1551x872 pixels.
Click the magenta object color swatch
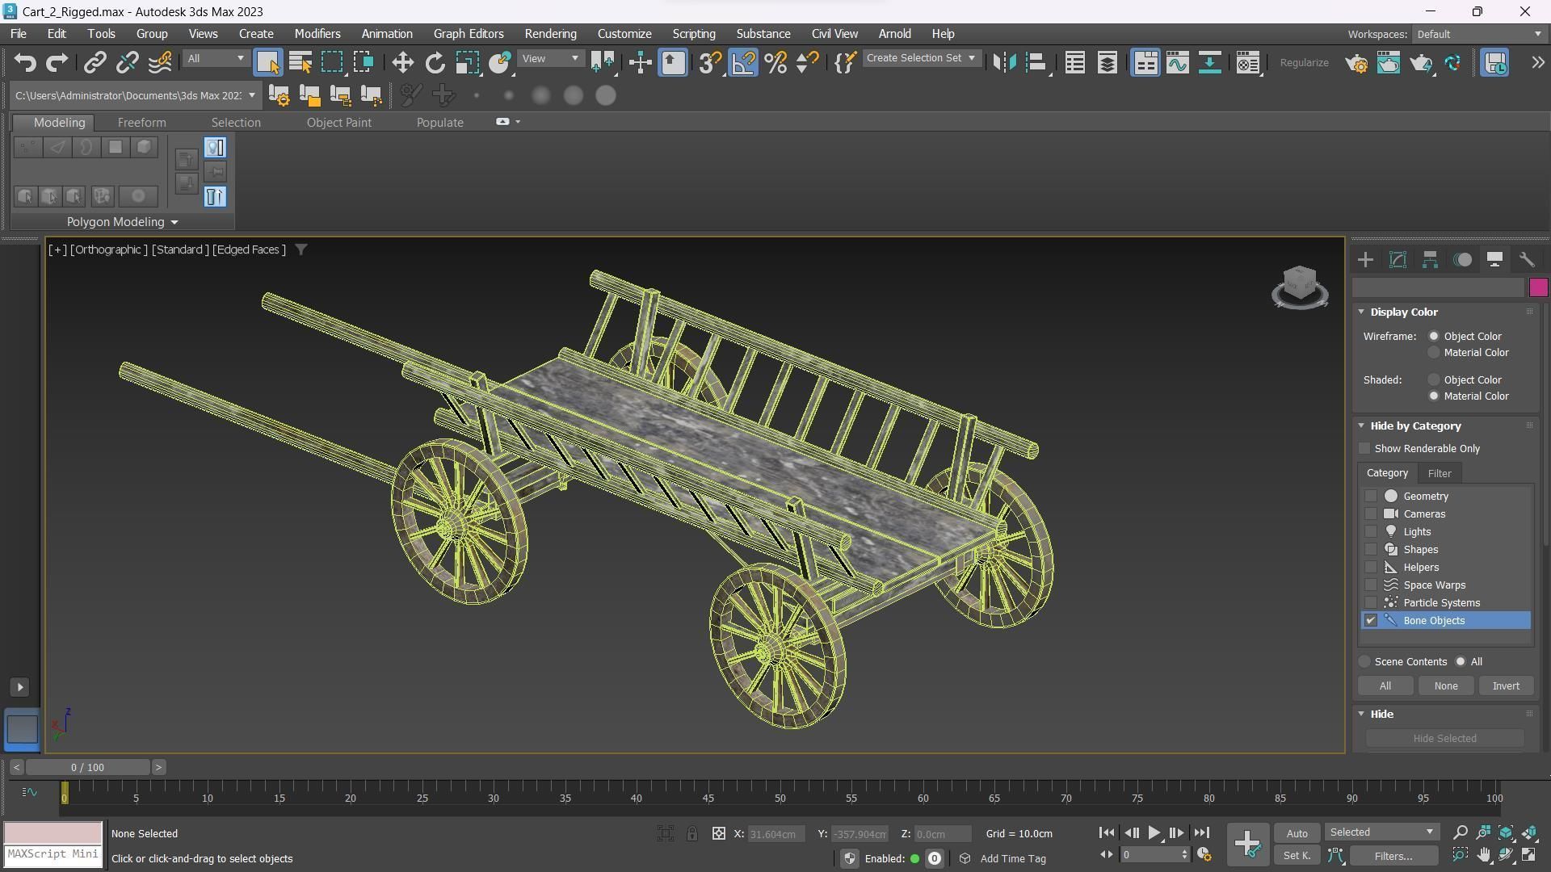point(1538,287)
